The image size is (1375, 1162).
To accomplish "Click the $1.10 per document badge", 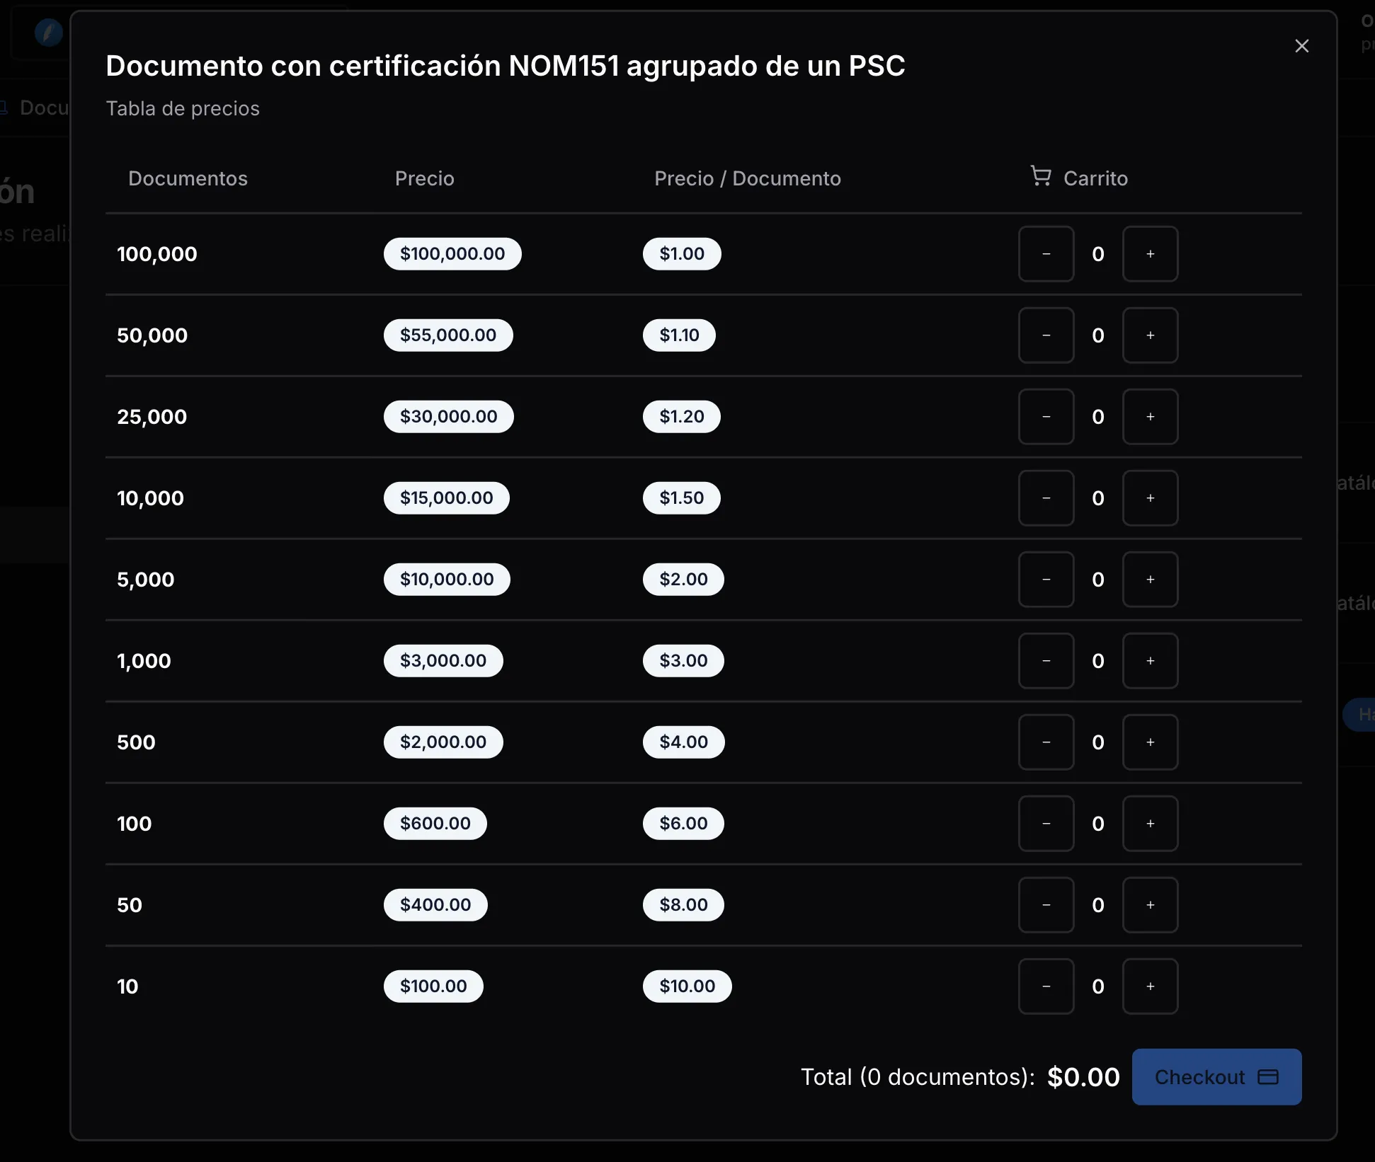I will [679, 335].
